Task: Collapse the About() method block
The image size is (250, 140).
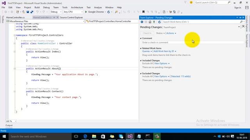Action: (x=14, y=68)
